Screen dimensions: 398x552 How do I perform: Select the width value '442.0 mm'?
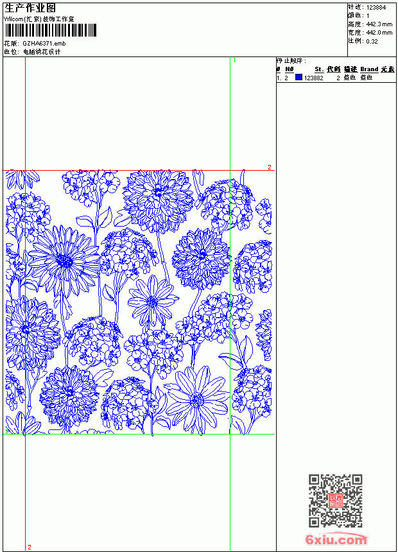(x=379, y=33)
